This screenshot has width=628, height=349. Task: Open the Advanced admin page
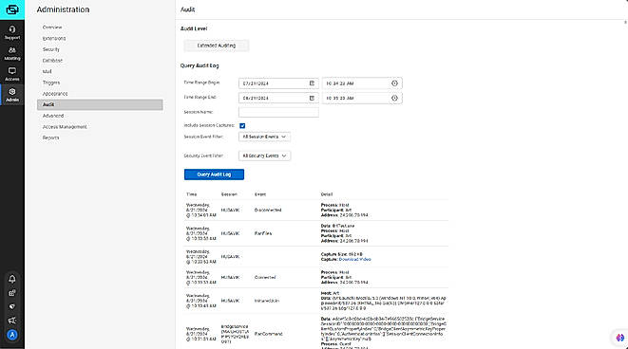coord(53,116)
